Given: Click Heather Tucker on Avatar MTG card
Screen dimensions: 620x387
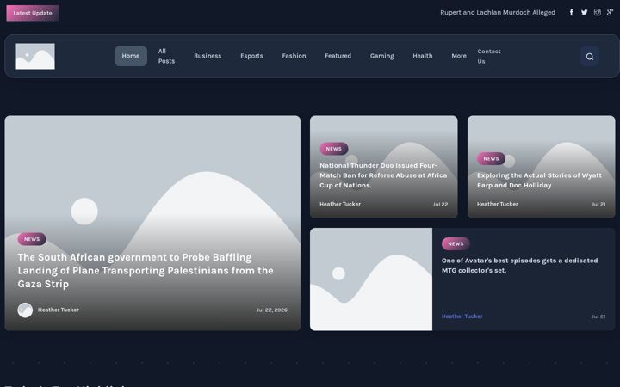Looking at the screenshot, I should click(x=462, y=316).
